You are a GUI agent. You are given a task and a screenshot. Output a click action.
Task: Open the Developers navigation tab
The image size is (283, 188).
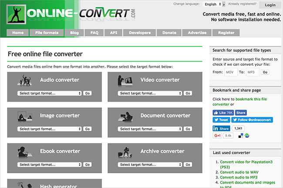139,32
